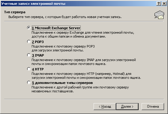Click the Hotmail HTTP server description text
The width and height of the screenshot is (168, 114).
(x=86, y=76)
